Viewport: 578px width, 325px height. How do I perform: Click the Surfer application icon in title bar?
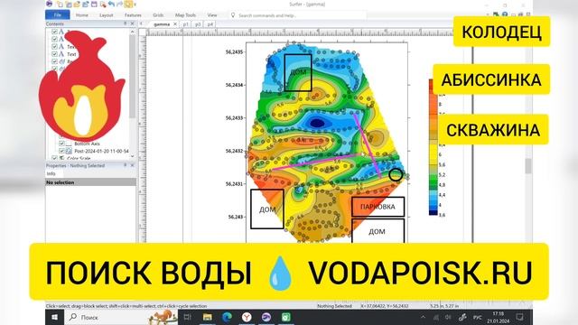point(50,4)
